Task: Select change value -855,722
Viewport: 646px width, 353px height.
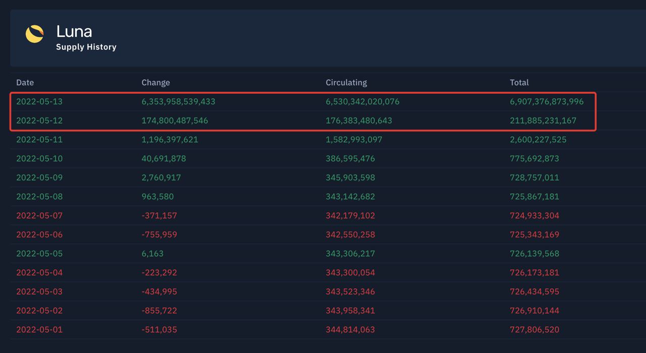Action: tap(159, 310)
